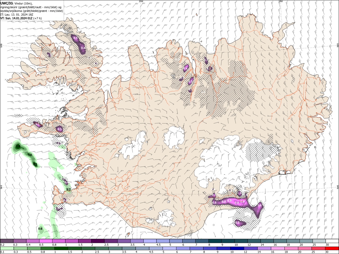Select the steel blue 6 swatch in snow legend

[x=189, y=241]
